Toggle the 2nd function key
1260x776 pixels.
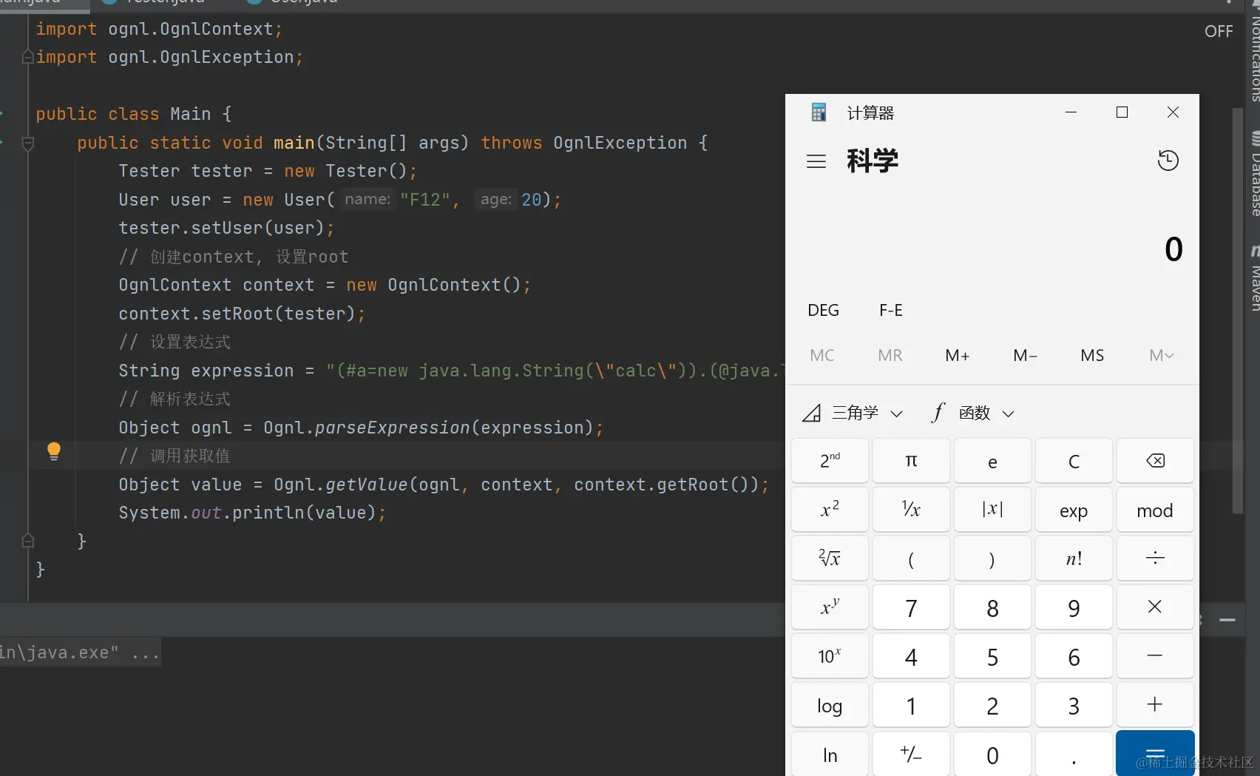click(x=830, y=461)
